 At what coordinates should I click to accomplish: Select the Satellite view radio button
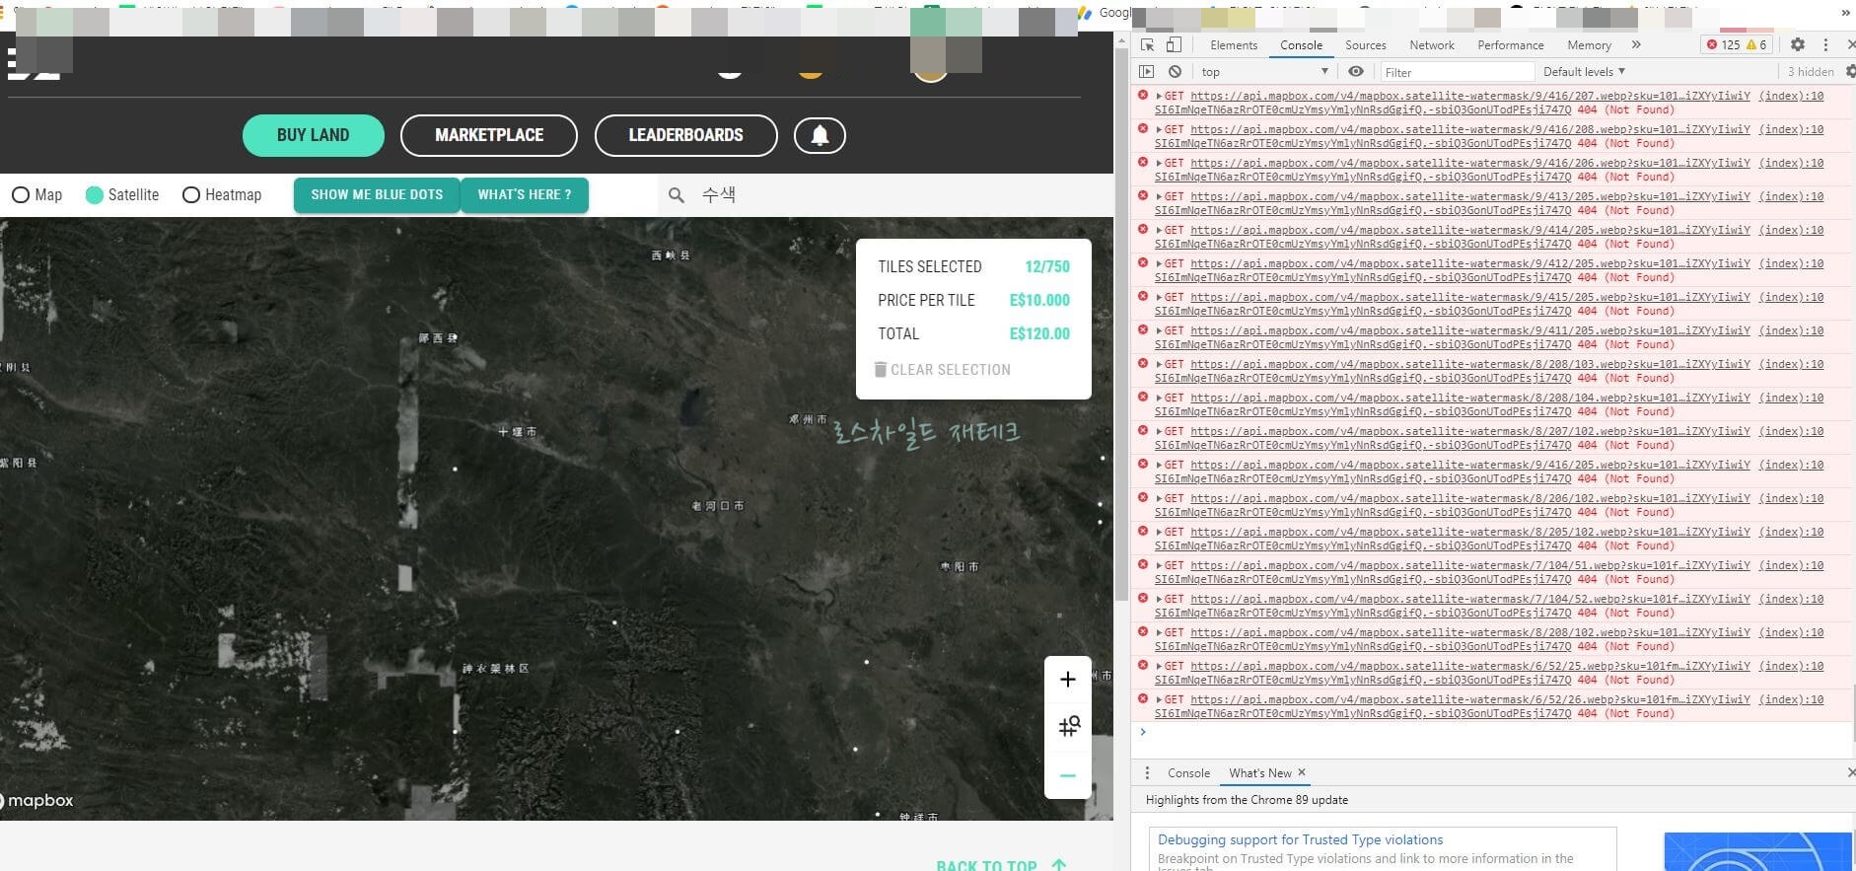(x=95, y=195)
